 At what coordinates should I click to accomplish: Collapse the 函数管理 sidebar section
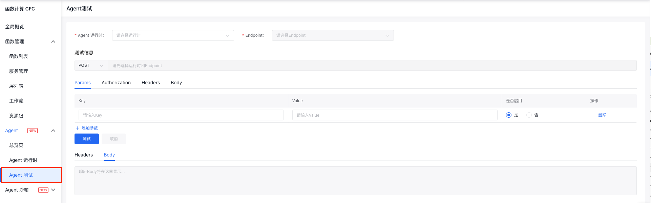coord(53,41)
